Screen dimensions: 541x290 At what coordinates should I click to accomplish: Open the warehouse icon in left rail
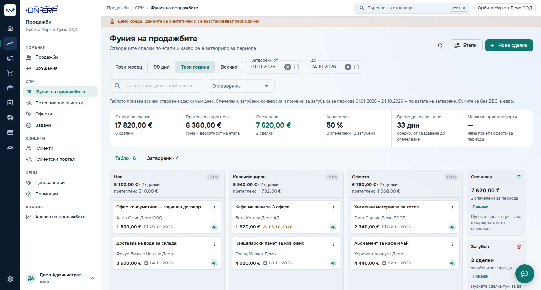[x=10, y=88]
